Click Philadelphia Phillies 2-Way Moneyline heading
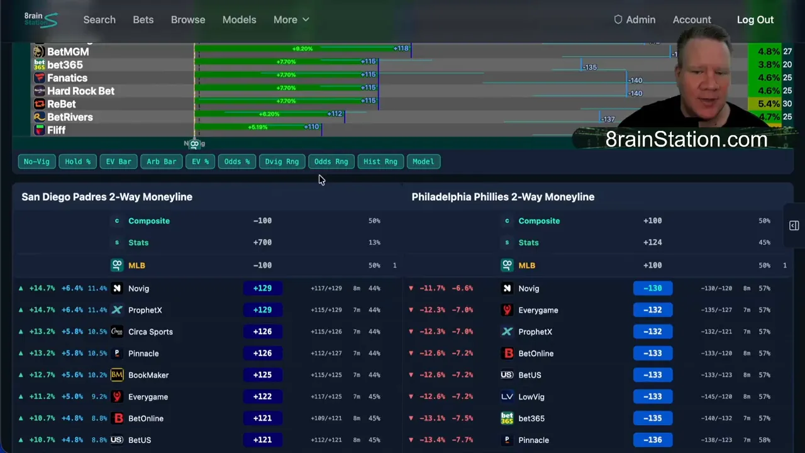This screenshot has height=453, width=805. coord(503,197)
